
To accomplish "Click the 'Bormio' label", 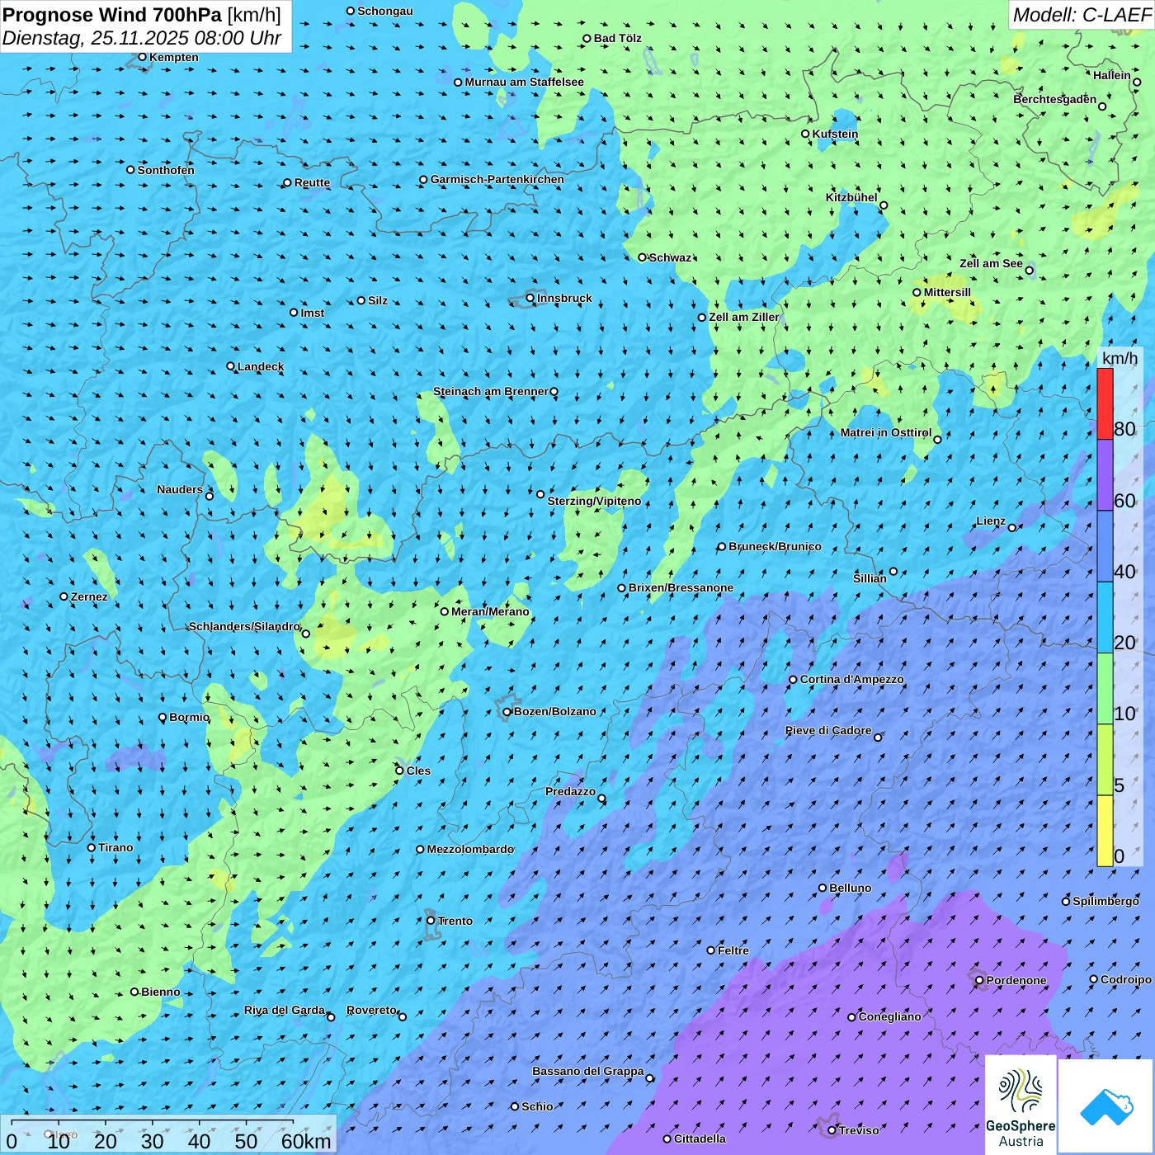I will (189, 717).
